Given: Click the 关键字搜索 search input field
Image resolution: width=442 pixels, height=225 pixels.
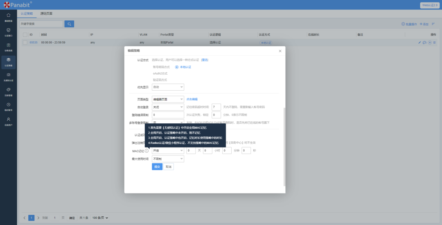Looking at the screenshot, I should 41,24.
